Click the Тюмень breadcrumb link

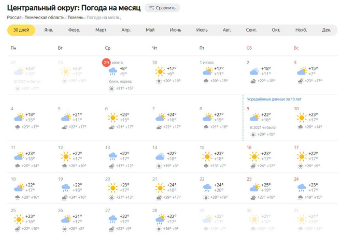(x=76, y=17)
